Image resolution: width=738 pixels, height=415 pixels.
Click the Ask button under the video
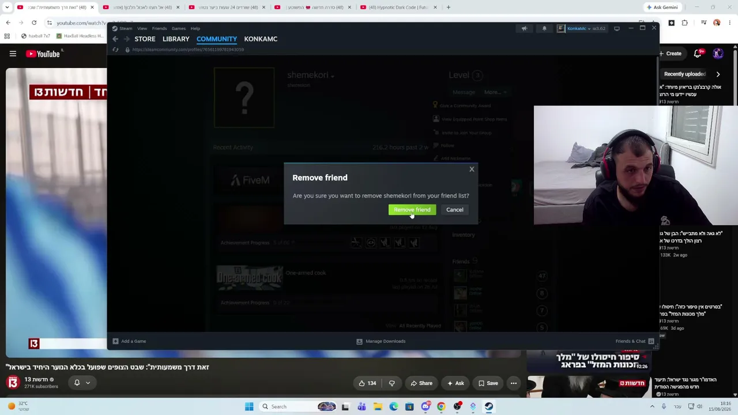(454, 383)
